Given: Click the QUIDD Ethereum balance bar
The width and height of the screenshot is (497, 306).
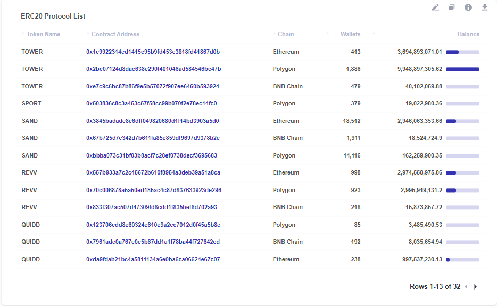Looking at the screenshot, I should (462, 259).
